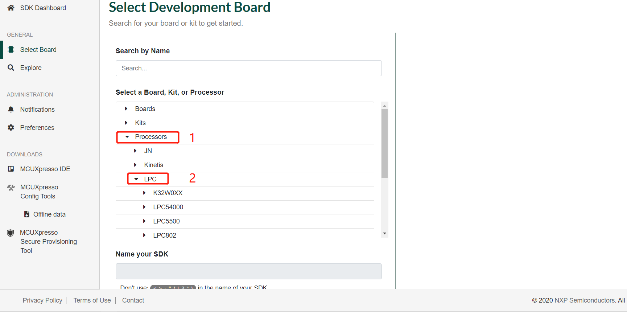Expand the Boards tree node
627x312 pixels.
tap(126, 109)
